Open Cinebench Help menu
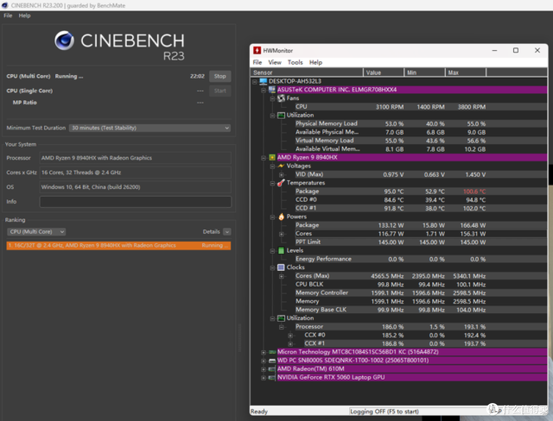This screenshot has width=553, height=421. click(x=25, y=15)
